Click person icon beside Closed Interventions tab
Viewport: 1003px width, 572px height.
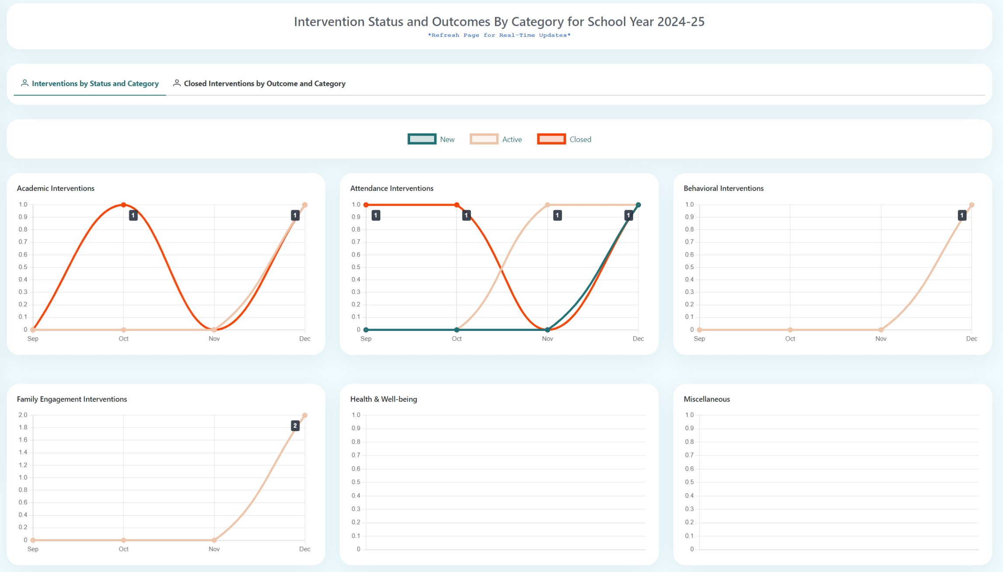(177, 83)
